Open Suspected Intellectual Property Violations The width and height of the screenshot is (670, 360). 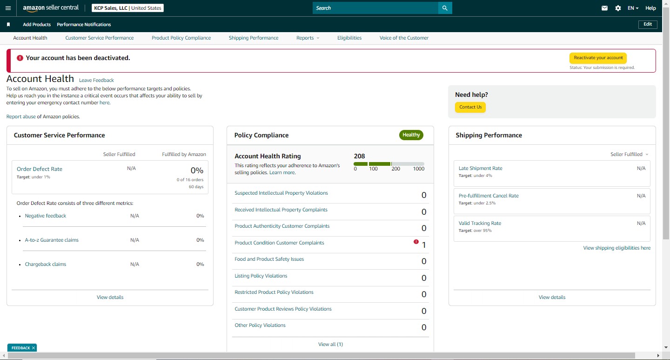[281, 193]
